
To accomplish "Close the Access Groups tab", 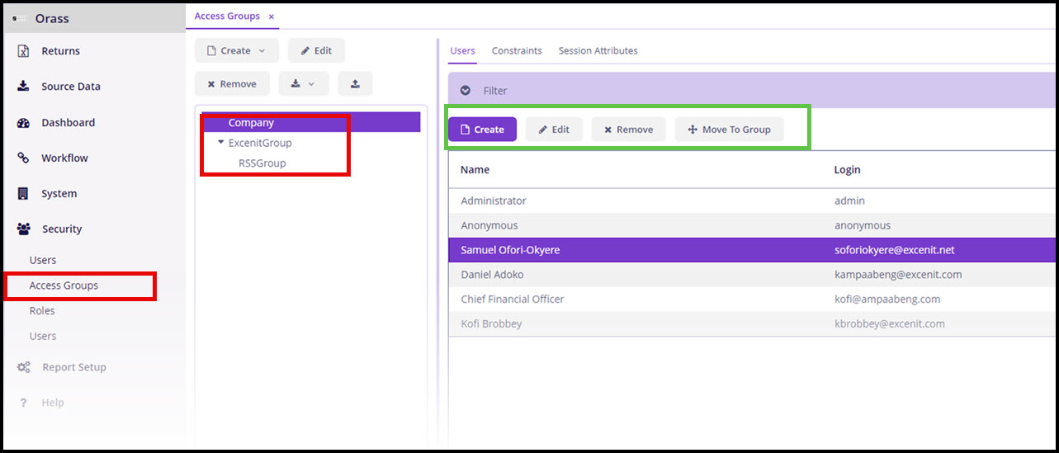I will coord(272,17).
